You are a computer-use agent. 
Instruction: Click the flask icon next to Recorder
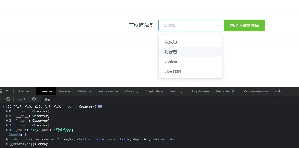click(233, 91)
